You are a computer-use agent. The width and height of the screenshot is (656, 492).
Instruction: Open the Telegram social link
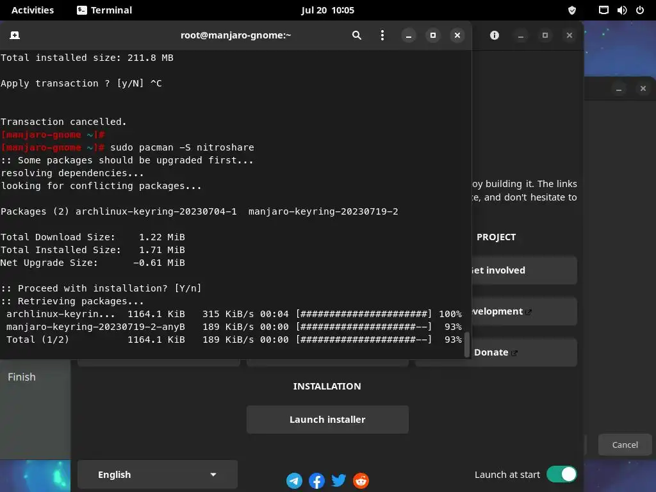coord(294,480)
